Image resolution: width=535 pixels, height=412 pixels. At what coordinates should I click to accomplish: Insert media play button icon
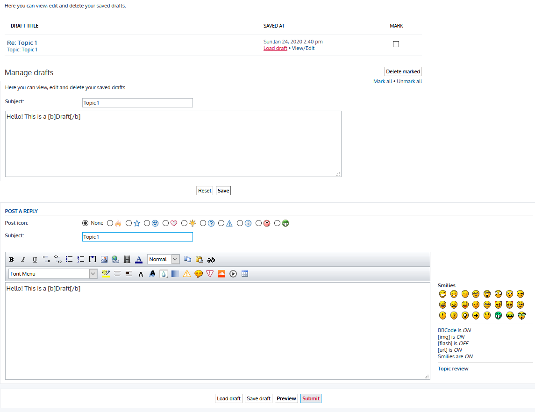coord(233,274)
